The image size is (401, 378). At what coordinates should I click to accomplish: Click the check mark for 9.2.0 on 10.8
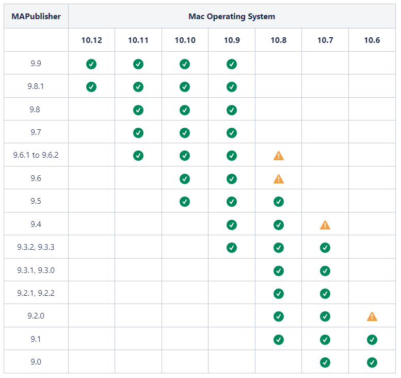pyautogui.click(x=279, y=316)
